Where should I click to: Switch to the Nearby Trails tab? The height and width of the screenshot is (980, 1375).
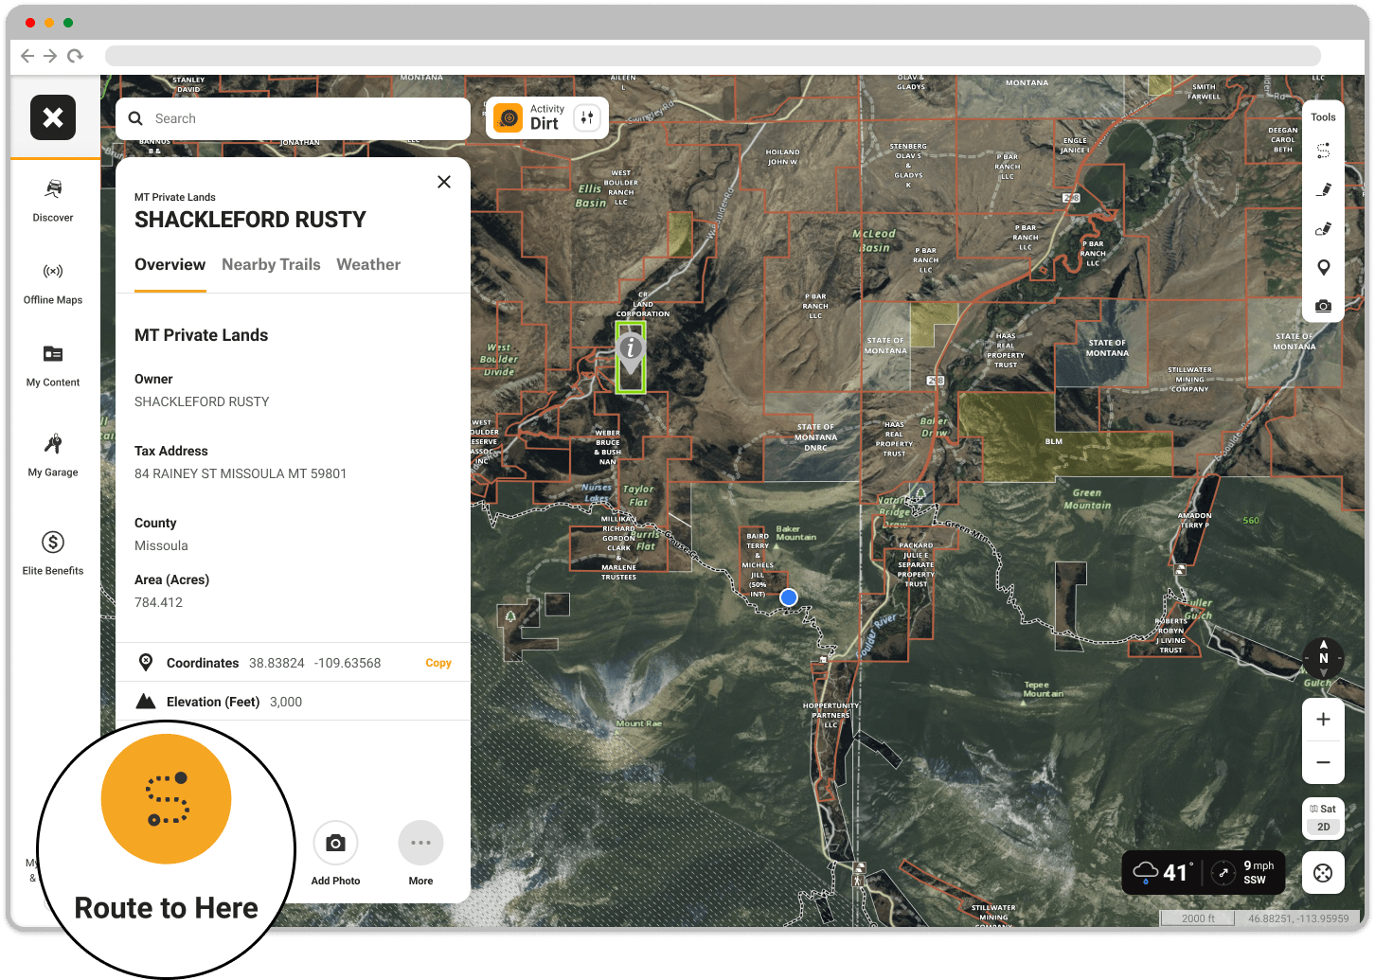(x=271, y=264)
